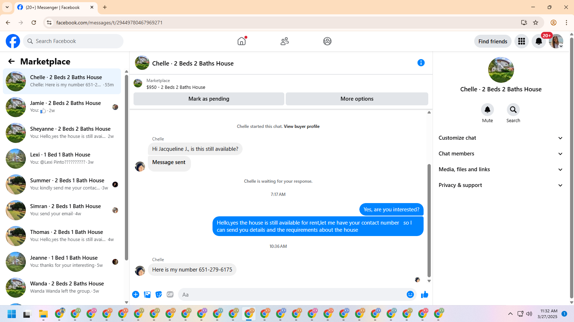Open conversation information icon
The image size is (574, 322).
(x=421, y=63)
